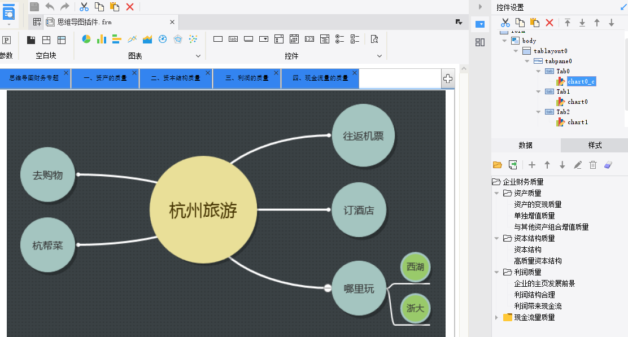Click the trash icon in data panel
628x337 pixels.
[x=593, y=165]
